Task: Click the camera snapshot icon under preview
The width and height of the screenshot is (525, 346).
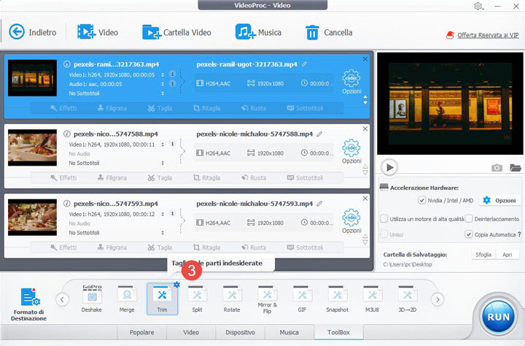Action: [x=497, y=168]
